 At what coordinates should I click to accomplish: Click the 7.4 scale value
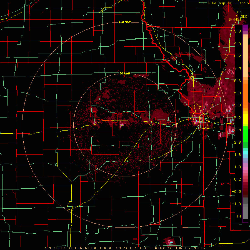coord(237,68)
